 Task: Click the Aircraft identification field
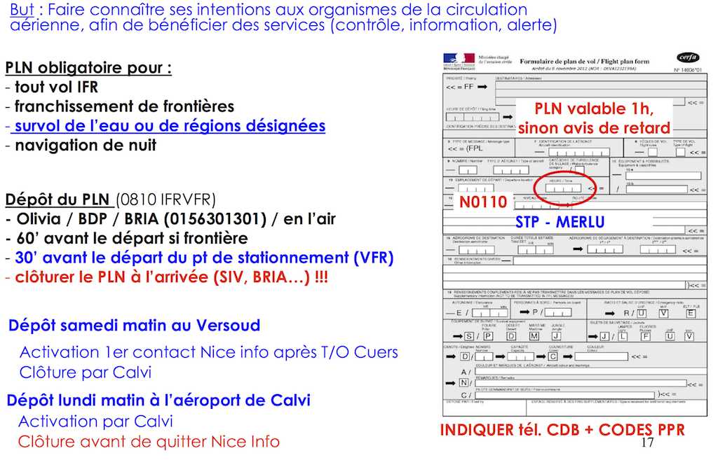pyautogui.click(x=578, y=152)
